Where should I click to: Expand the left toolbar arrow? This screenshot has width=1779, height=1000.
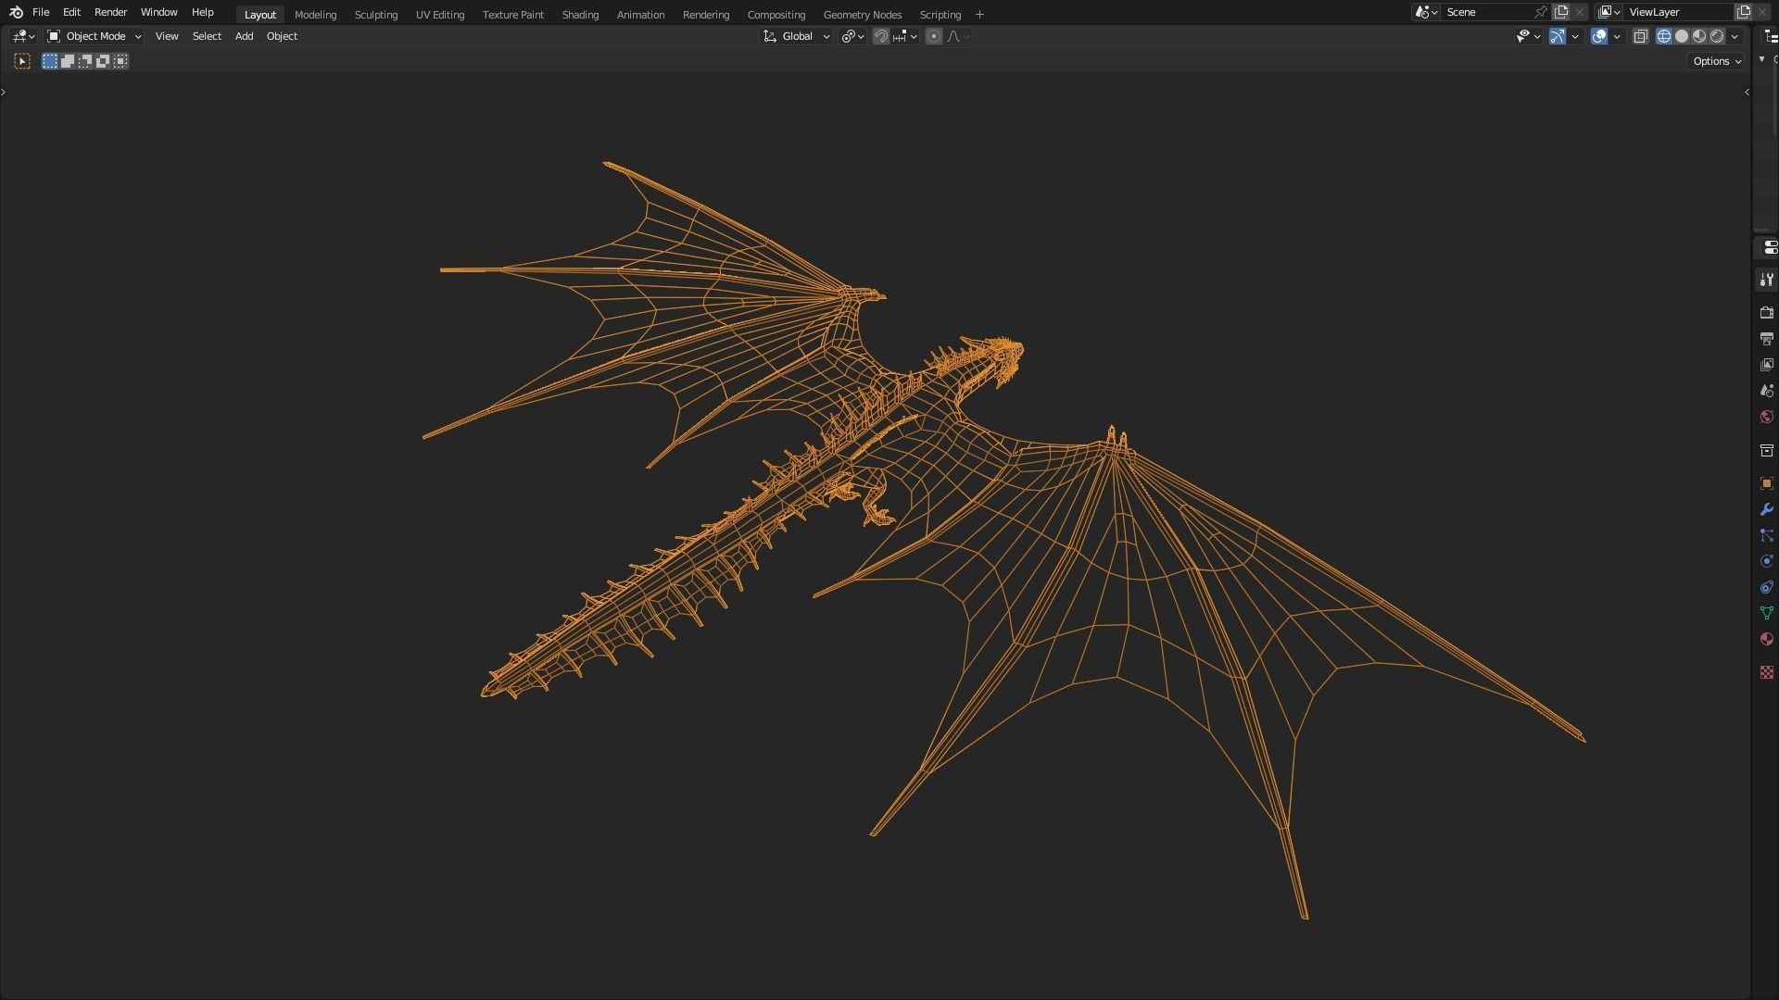[x=4, y=92]
